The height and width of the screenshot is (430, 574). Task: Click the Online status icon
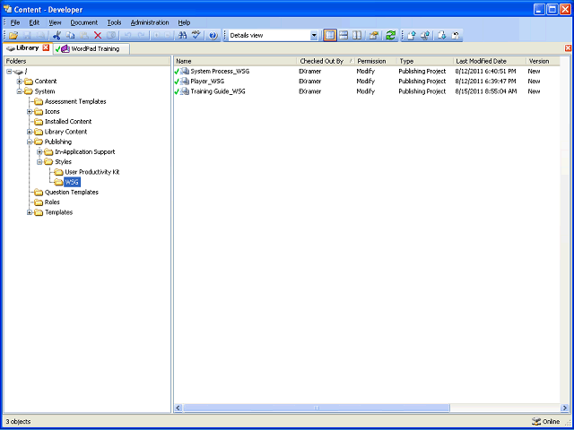click(536, 421)
